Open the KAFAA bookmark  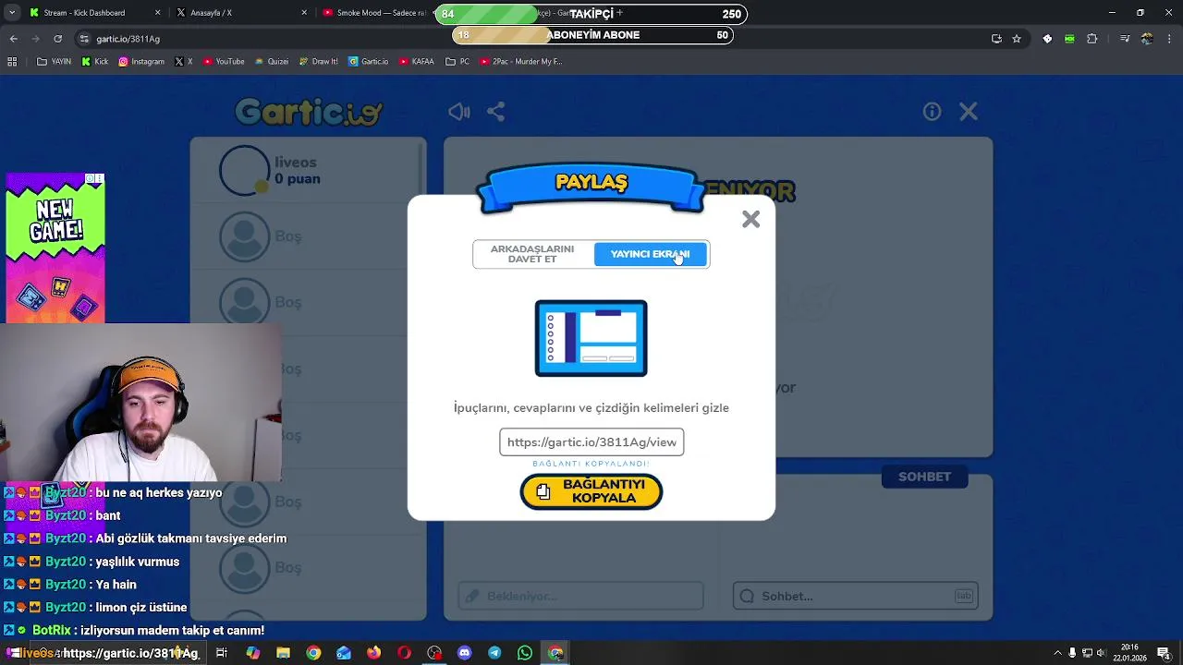(417, 62)
